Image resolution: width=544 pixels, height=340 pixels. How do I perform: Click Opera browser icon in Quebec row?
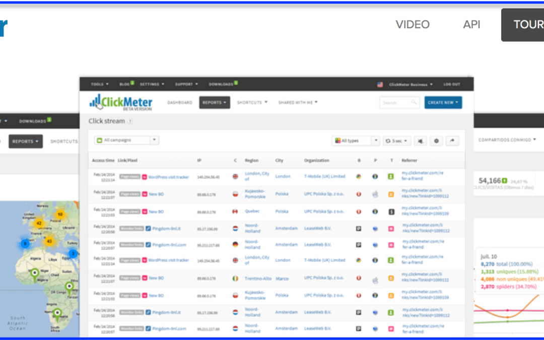359,211
